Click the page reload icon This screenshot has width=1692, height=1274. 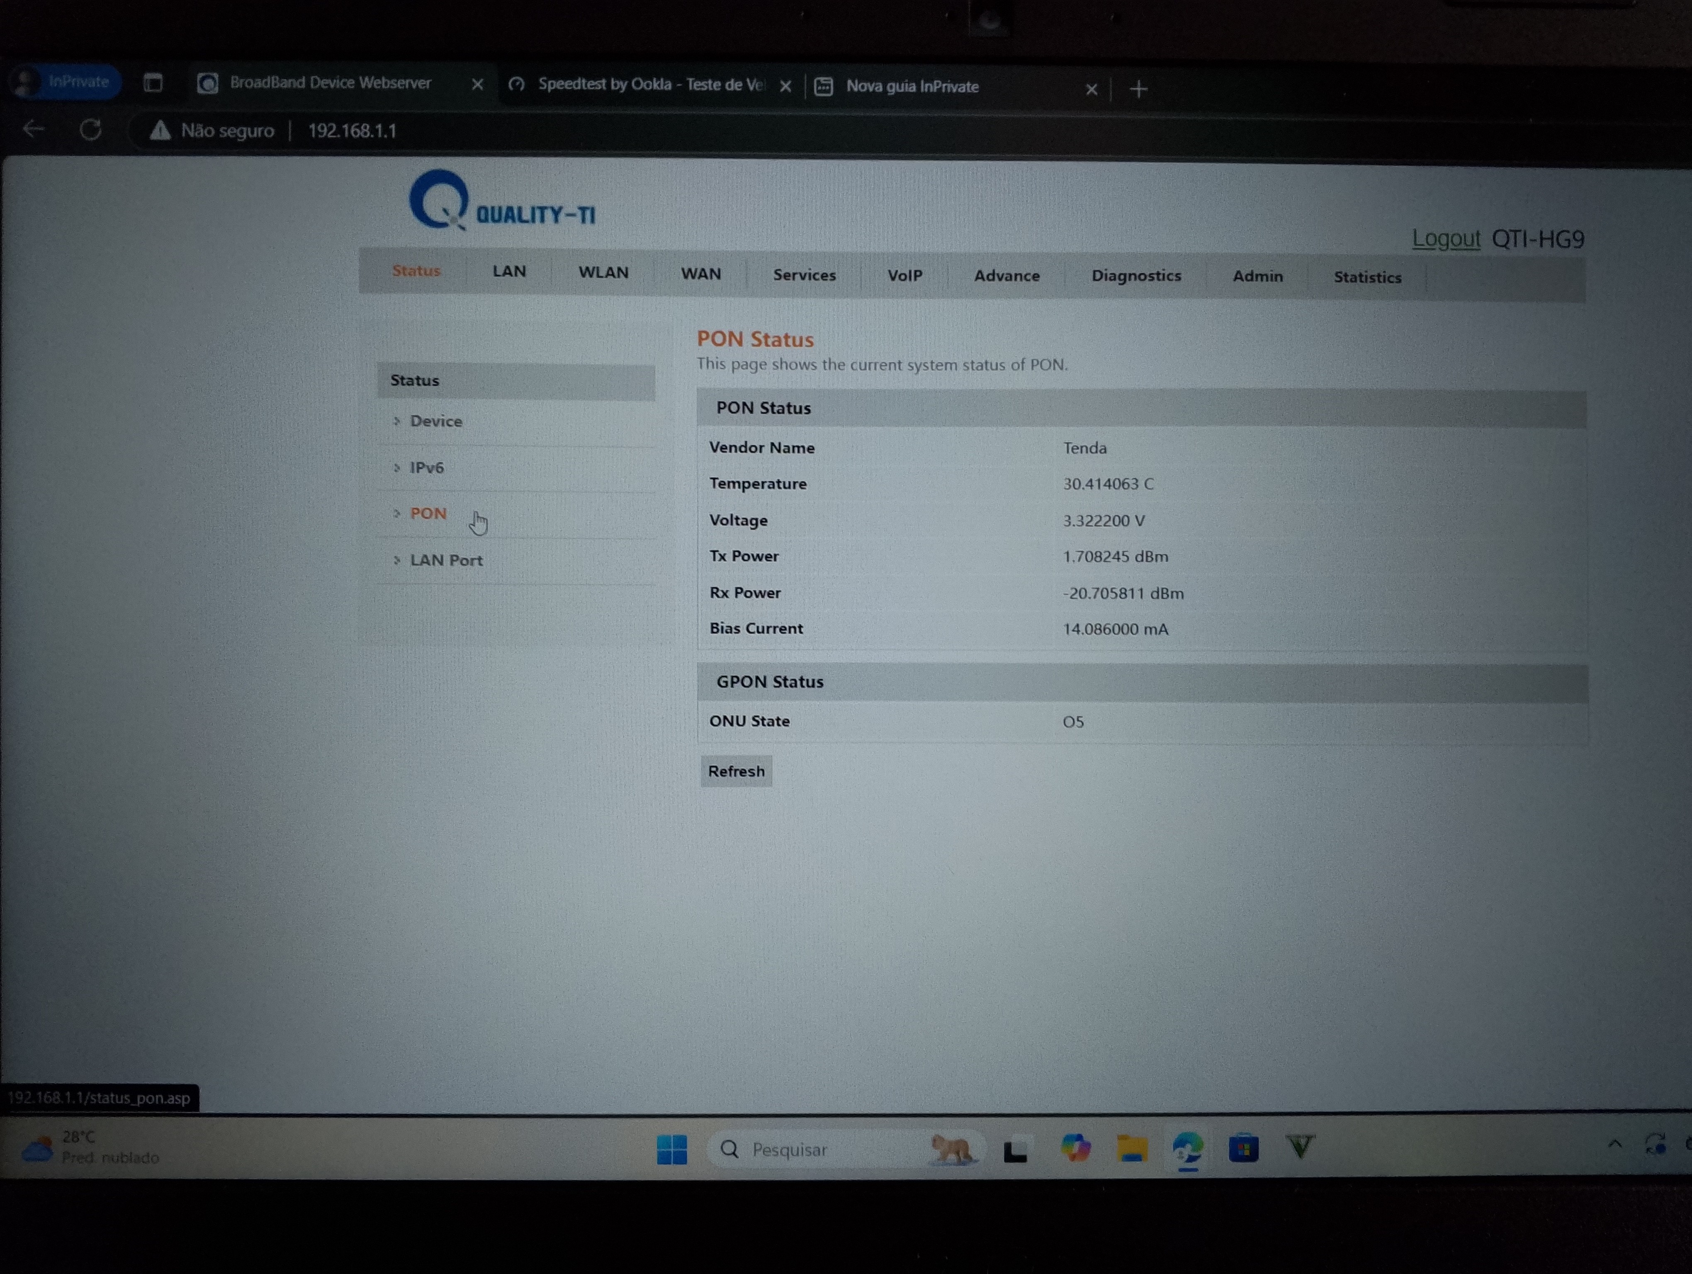90,130
